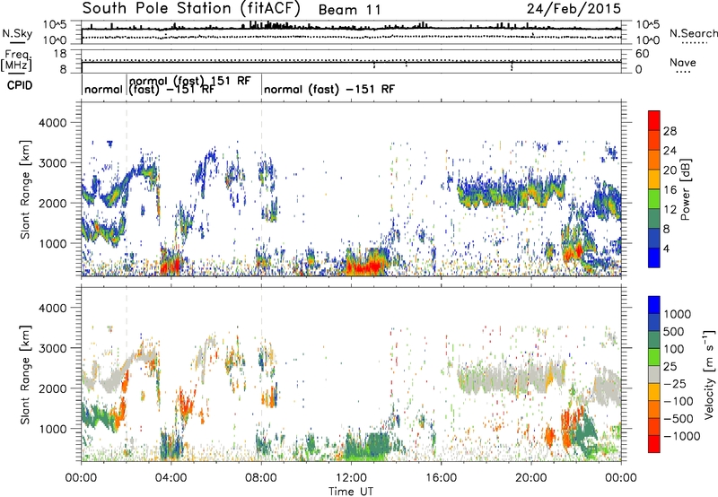The width and height of the screenshot is (718, 497).
Task: Click the "60" Nave axis tick
Action: [642, 54]
